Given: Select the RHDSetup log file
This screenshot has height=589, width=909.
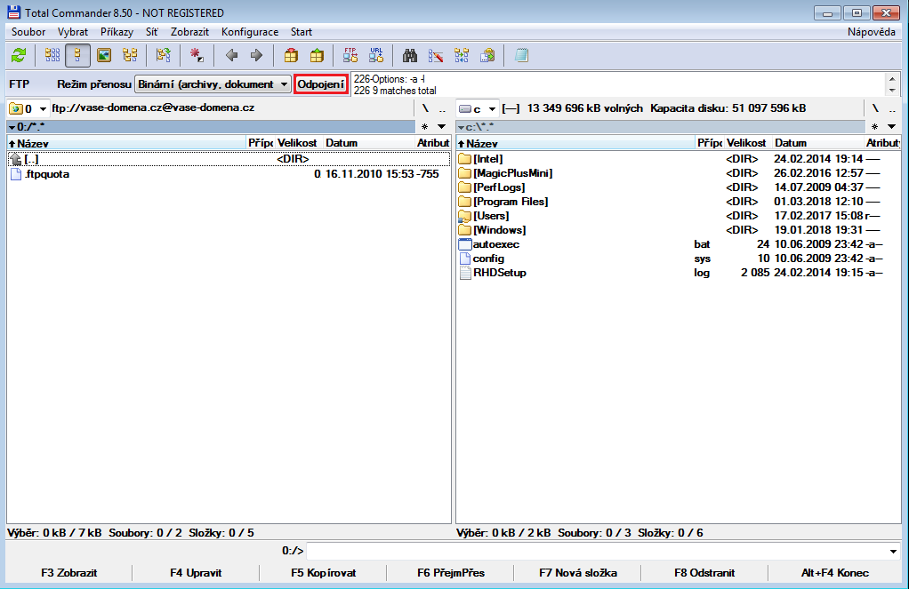Looking at the screenshot, I should coord(679,273).
